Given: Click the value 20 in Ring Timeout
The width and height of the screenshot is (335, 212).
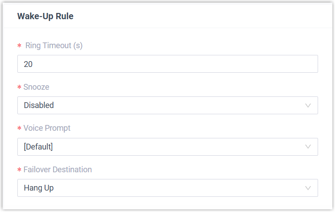Looking at the screenshot, I should tap(28, 64).
